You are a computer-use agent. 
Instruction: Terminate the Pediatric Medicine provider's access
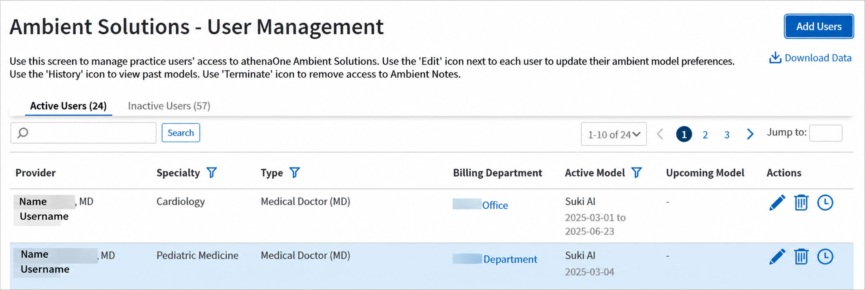click(x=801, y=256)
